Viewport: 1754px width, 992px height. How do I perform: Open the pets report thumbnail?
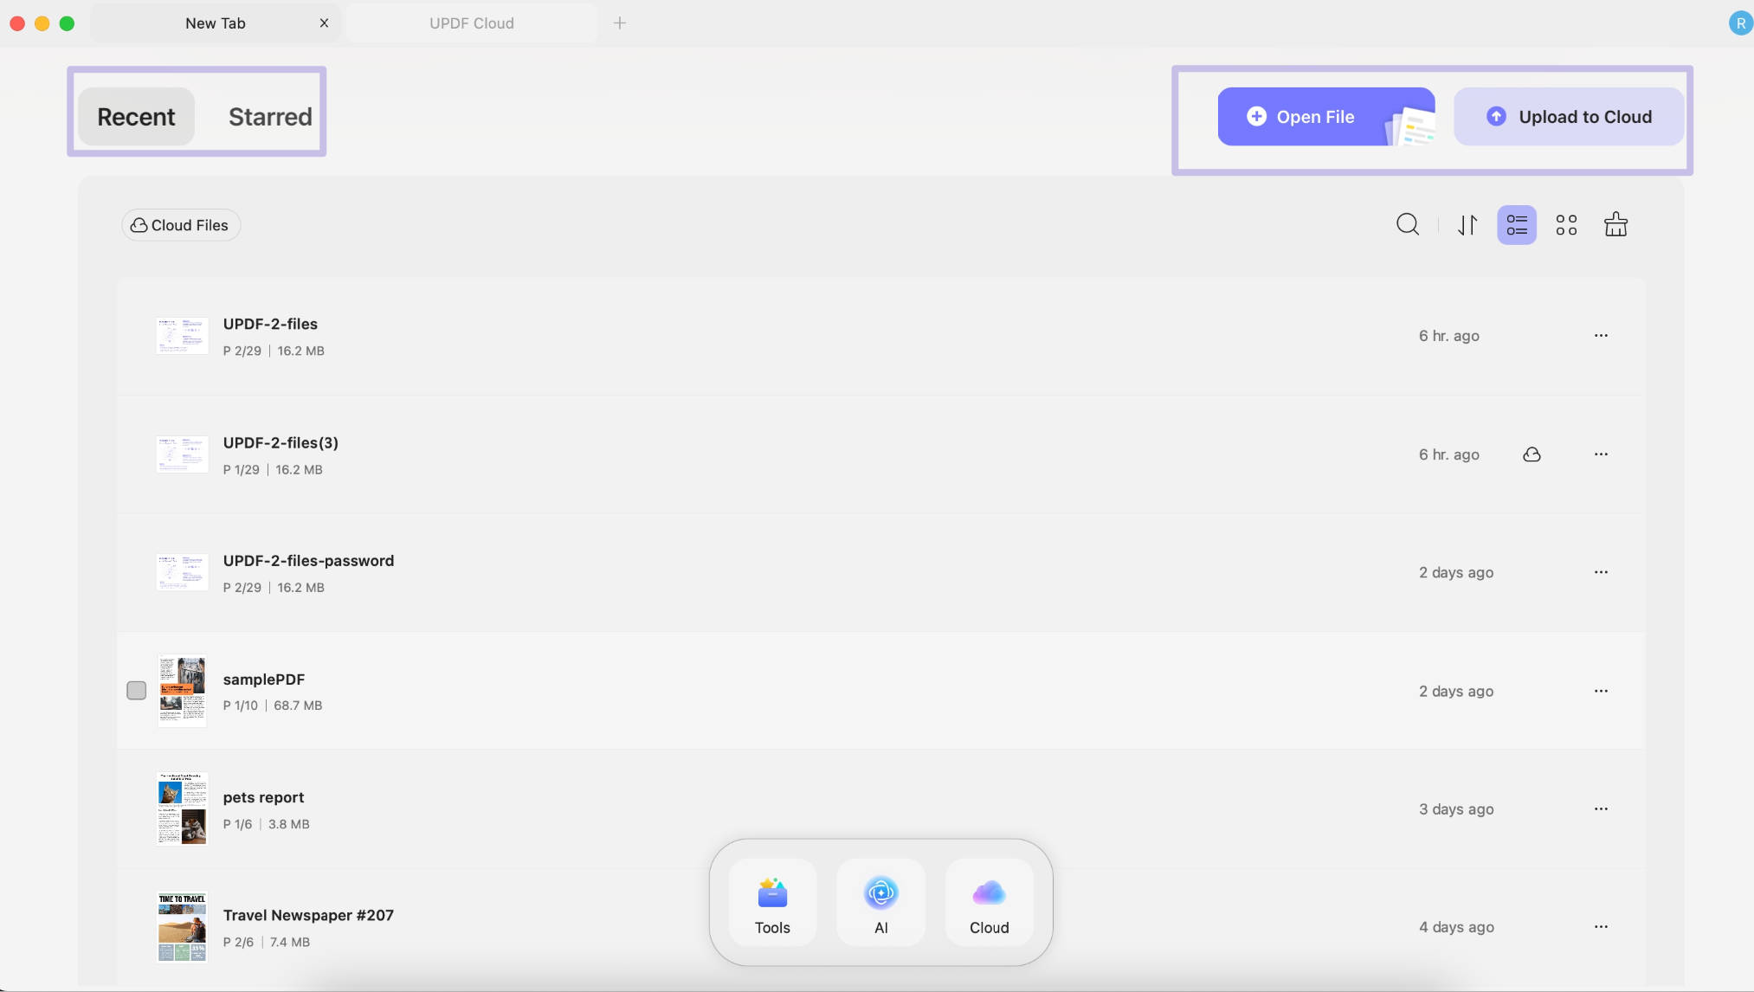[x=182, y=808]
